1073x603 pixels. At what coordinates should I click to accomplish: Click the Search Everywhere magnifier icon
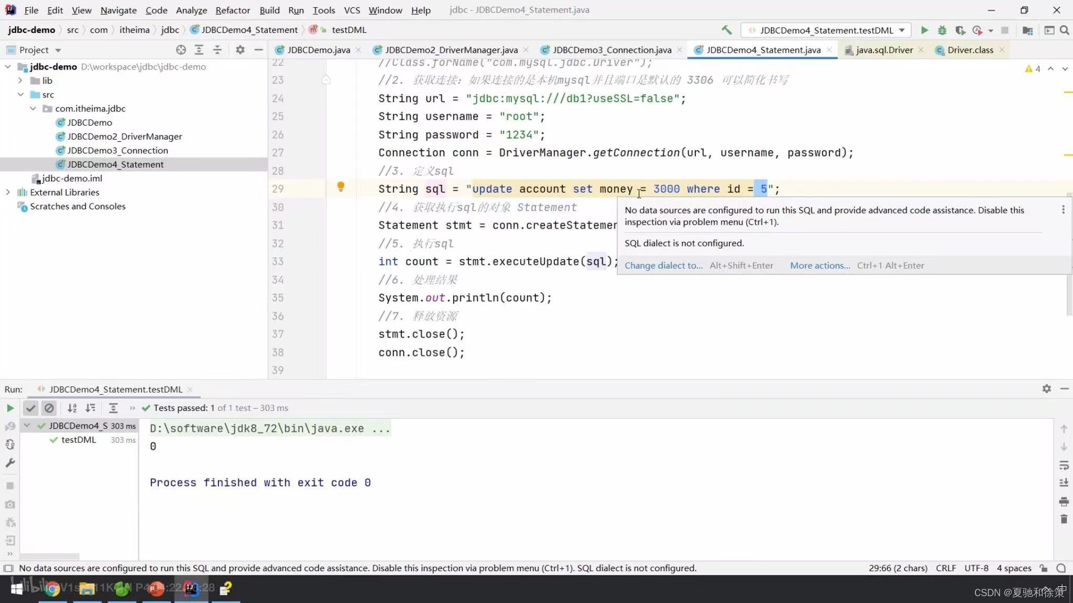pyautogui.click(x=1065, y=30)
